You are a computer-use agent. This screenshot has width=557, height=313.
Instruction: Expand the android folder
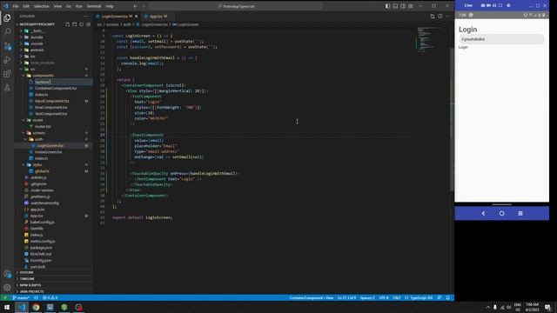(37, 50)
